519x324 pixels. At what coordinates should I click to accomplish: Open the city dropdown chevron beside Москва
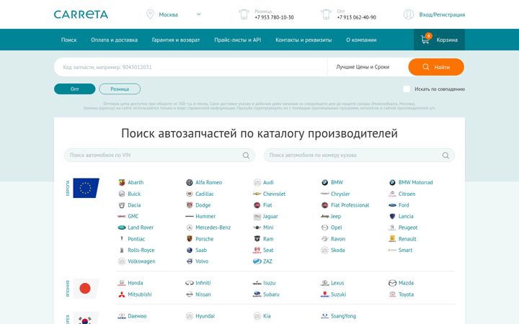199,14
